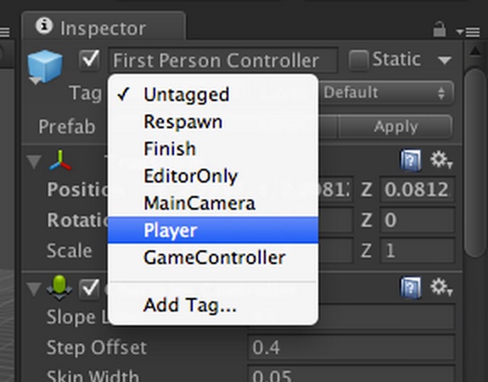The image size is (488, 382).
Task: Click the blue cube GameObject icon
Action: tap(45, 66)
